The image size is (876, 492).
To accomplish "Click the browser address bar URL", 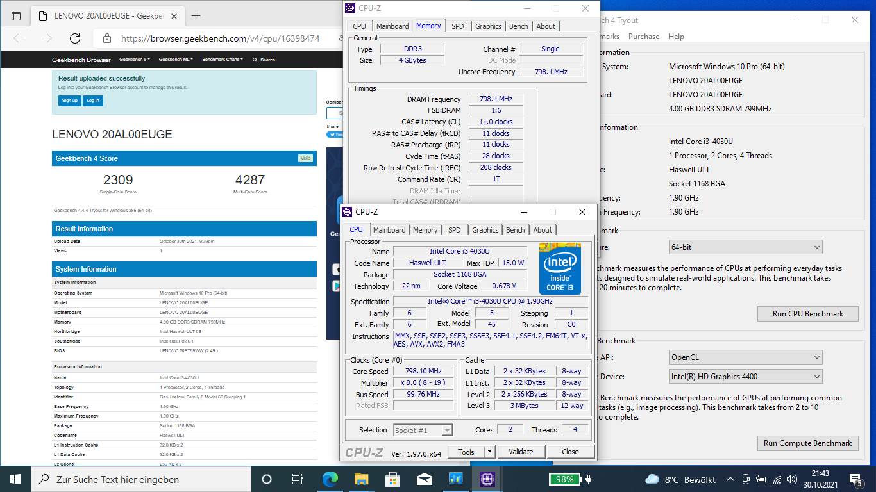I will point(220,38).
